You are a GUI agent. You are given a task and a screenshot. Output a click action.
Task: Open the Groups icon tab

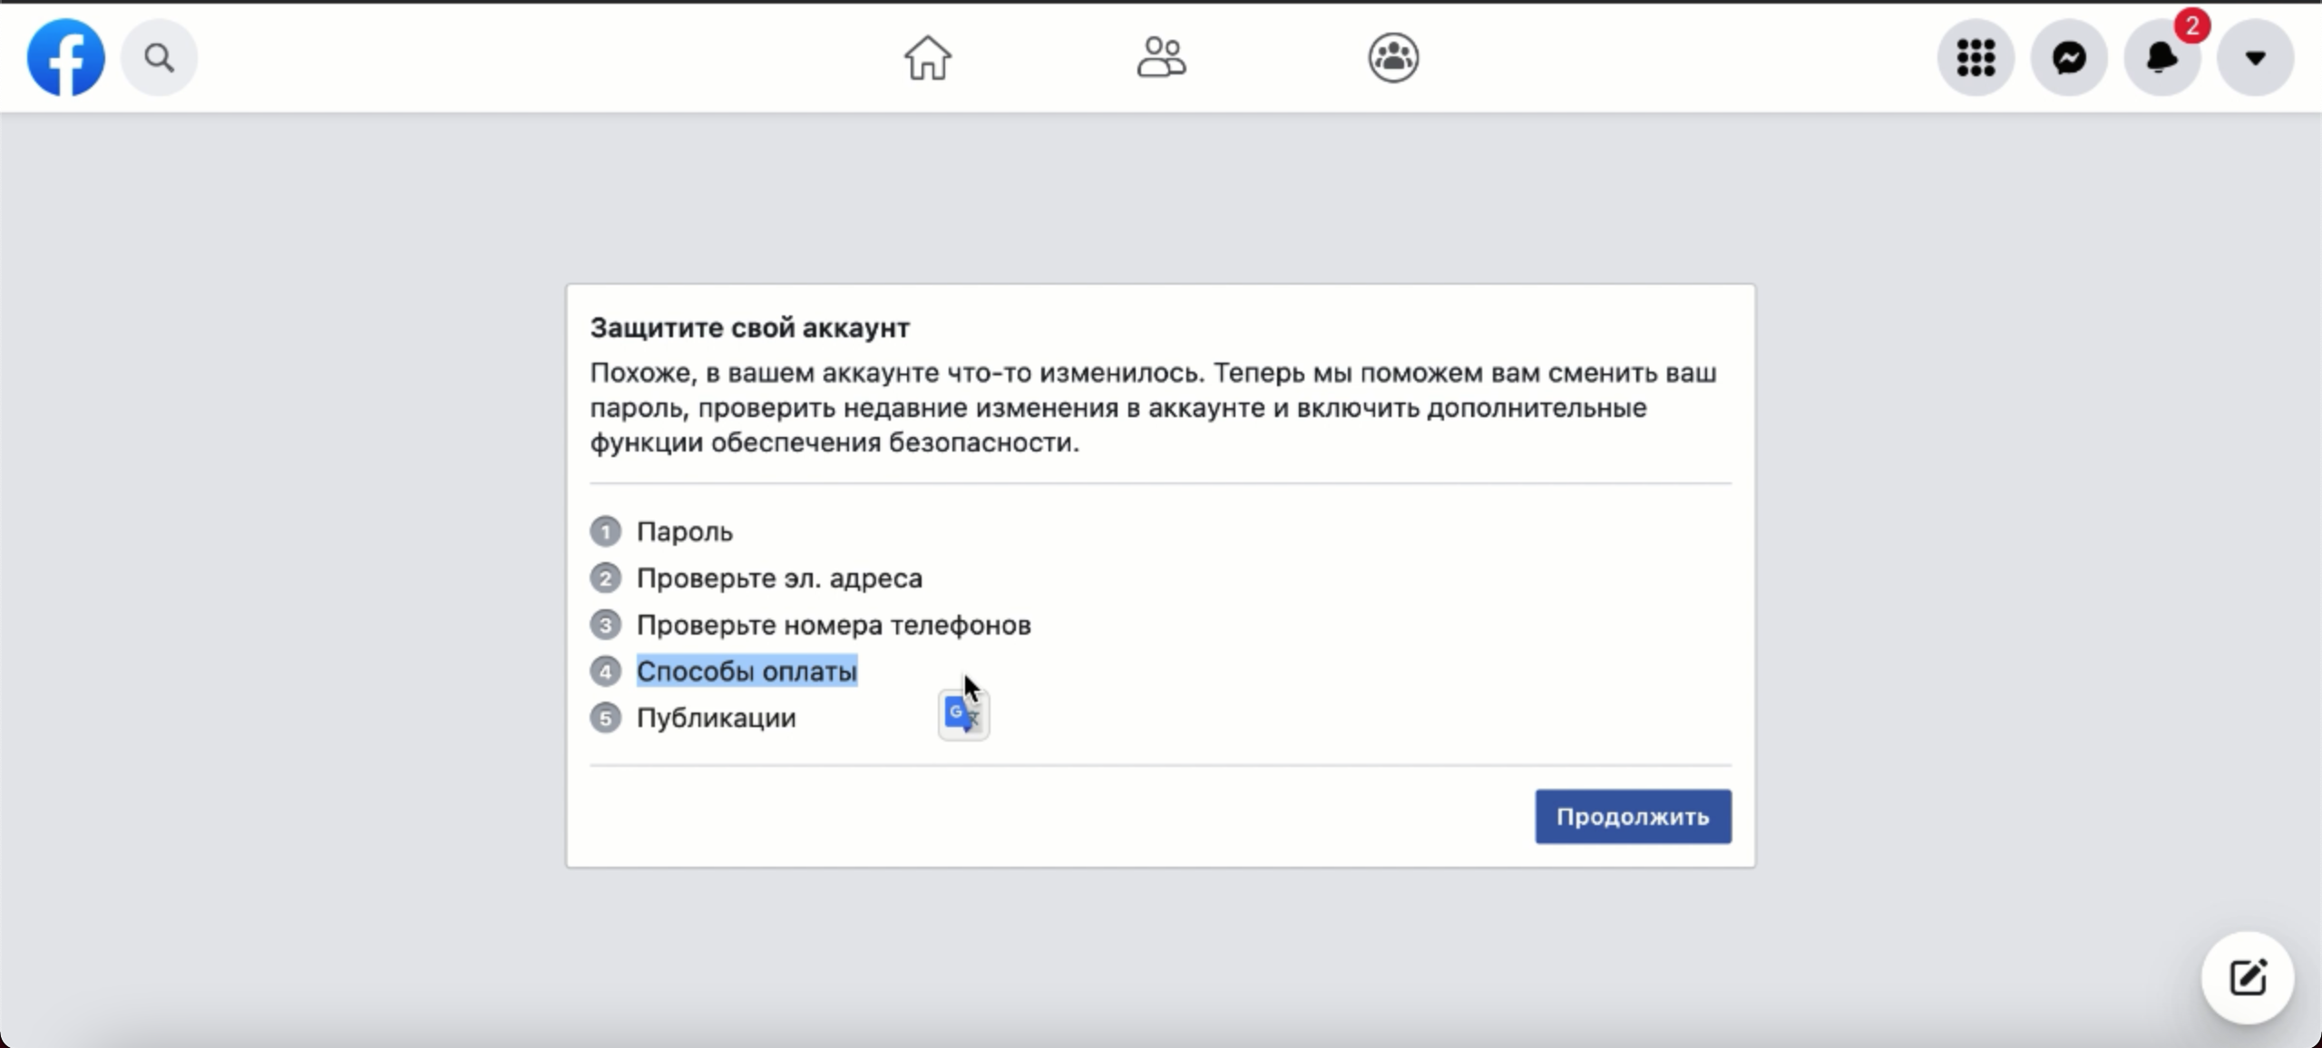click(x=1393, y=58)
